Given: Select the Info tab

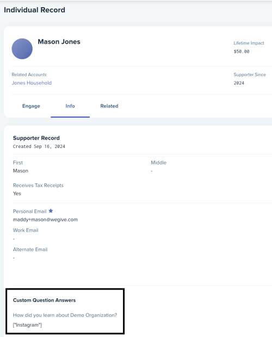Looking at the screenshot, I should coord(70,106).
